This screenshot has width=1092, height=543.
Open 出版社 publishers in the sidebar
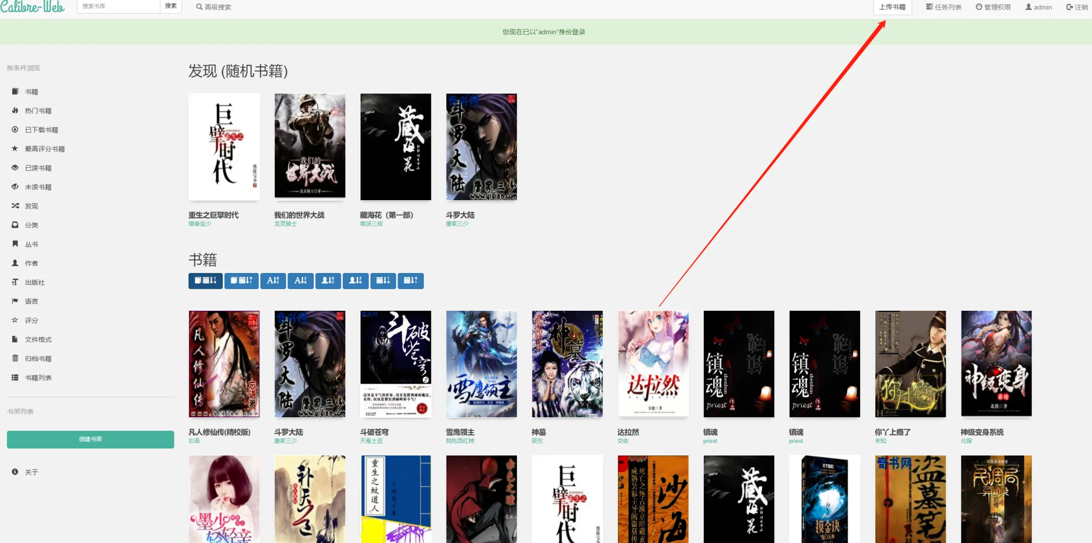click(35, 283)
